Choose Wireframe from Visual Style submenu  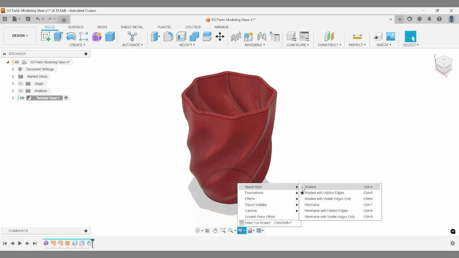coord(312,204)
